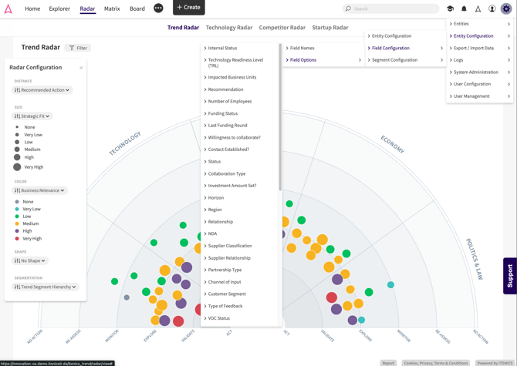
Task: Open the Strategic Fit size dropdown
Action: [32, 116]
